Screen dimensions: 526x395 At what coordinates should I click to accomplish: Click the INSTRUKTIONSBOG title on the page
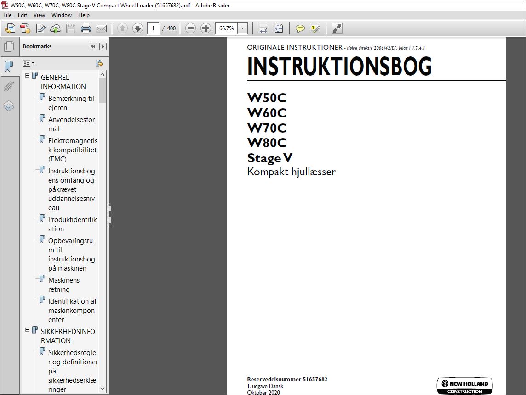click(x=339, y=66)
